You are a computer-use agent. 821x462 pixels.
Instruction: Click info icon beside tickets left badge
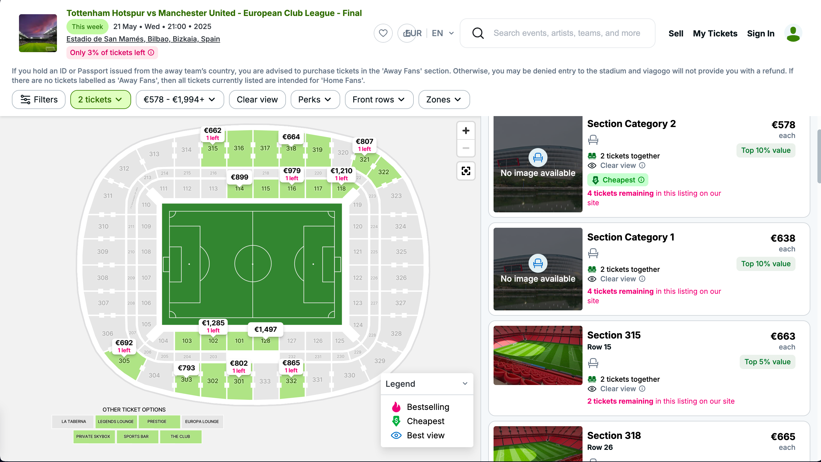151,52
